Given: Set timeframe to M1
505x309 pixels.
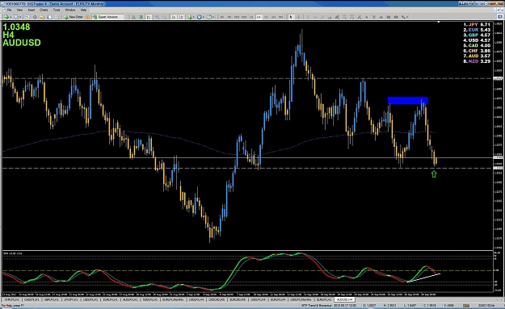Looking at the screenshot, I should click(222, 17).
